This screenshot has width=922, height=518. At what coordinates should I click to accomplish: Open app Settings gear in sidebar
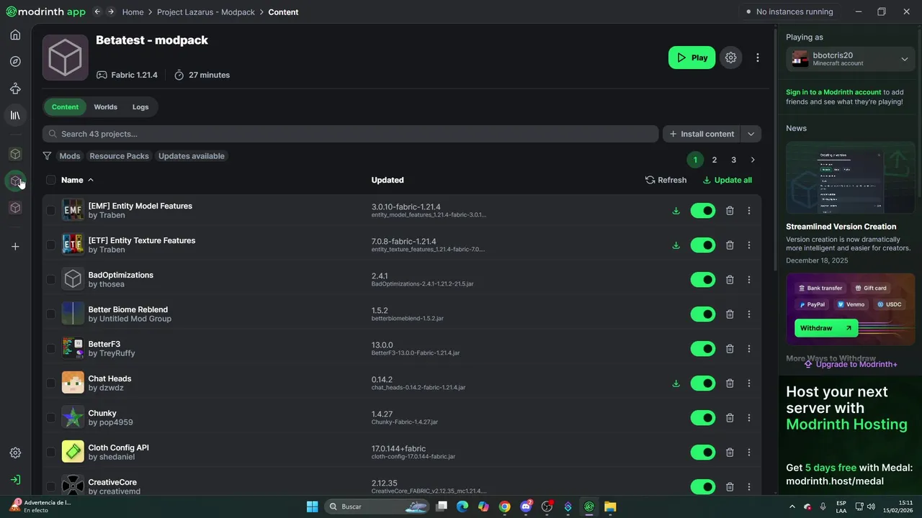click(15, 453)
